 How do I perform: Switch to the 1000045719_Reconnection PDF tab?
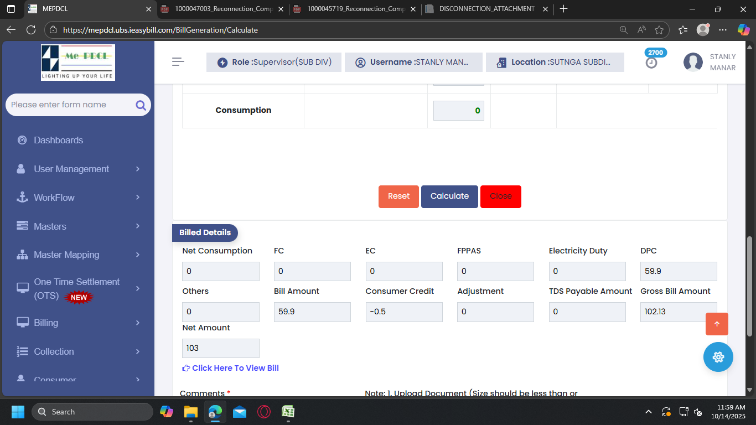tap(354, 9)
